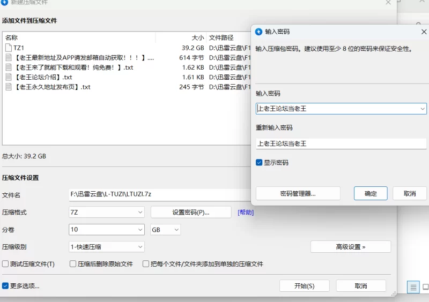Click the 文件名 path field
Viewport: 429px width, 302px height.
click(x=160, y=194)
